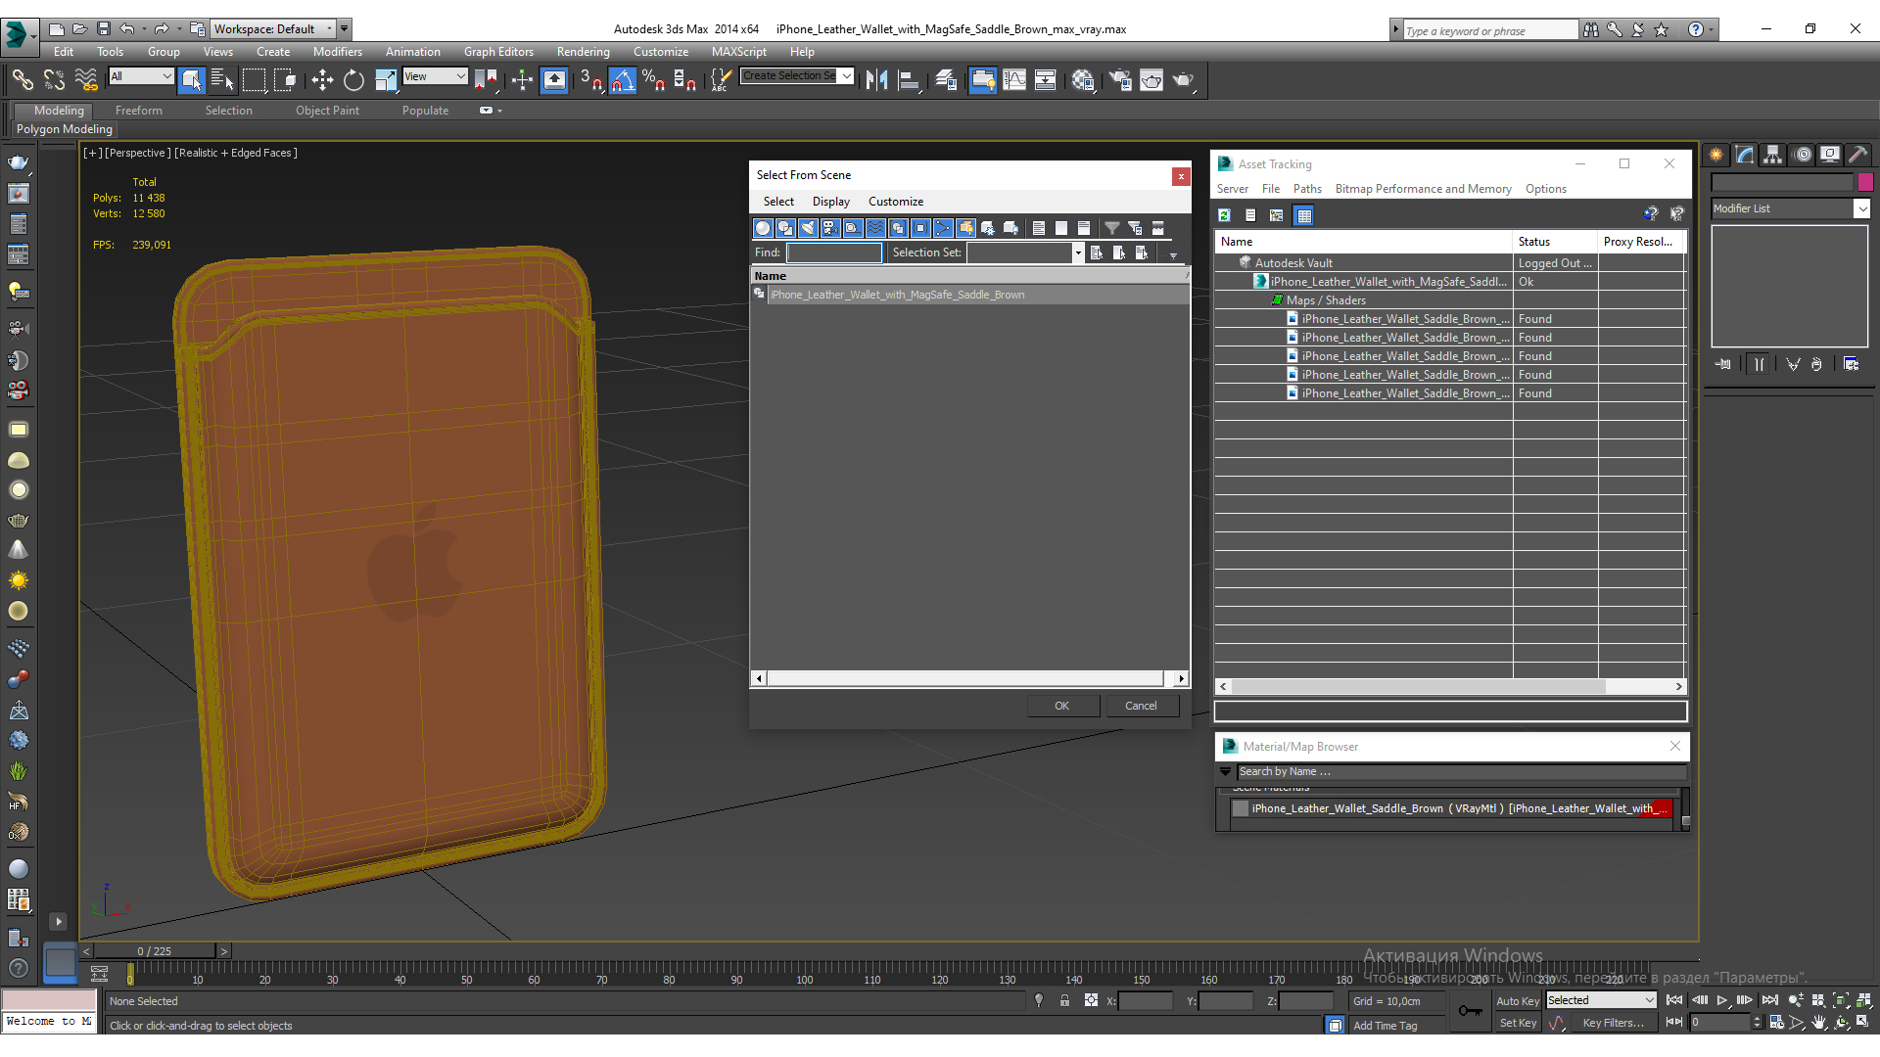
Task: Open Paths menu in Asset Tracking
Action: pyautogui.click(x=1307, y=189)
